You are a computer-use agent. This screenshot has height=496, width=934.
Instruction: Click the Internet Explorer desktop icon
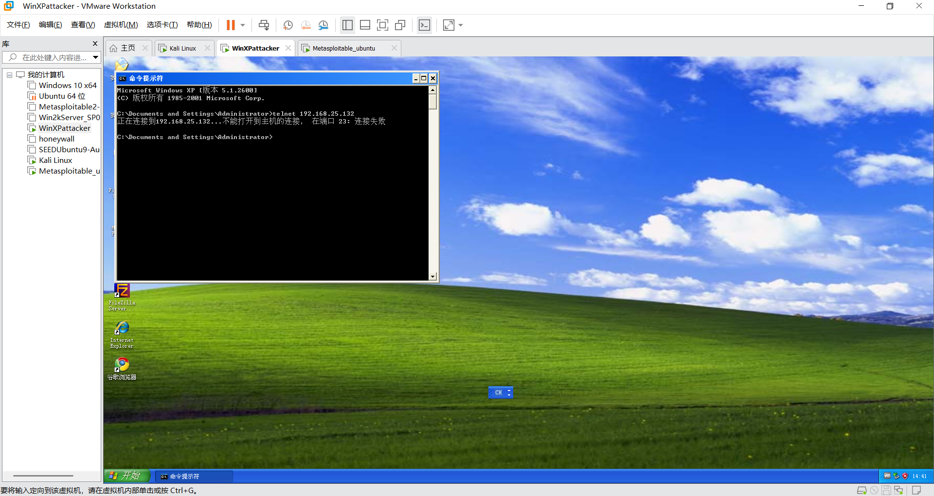point(122,335)
